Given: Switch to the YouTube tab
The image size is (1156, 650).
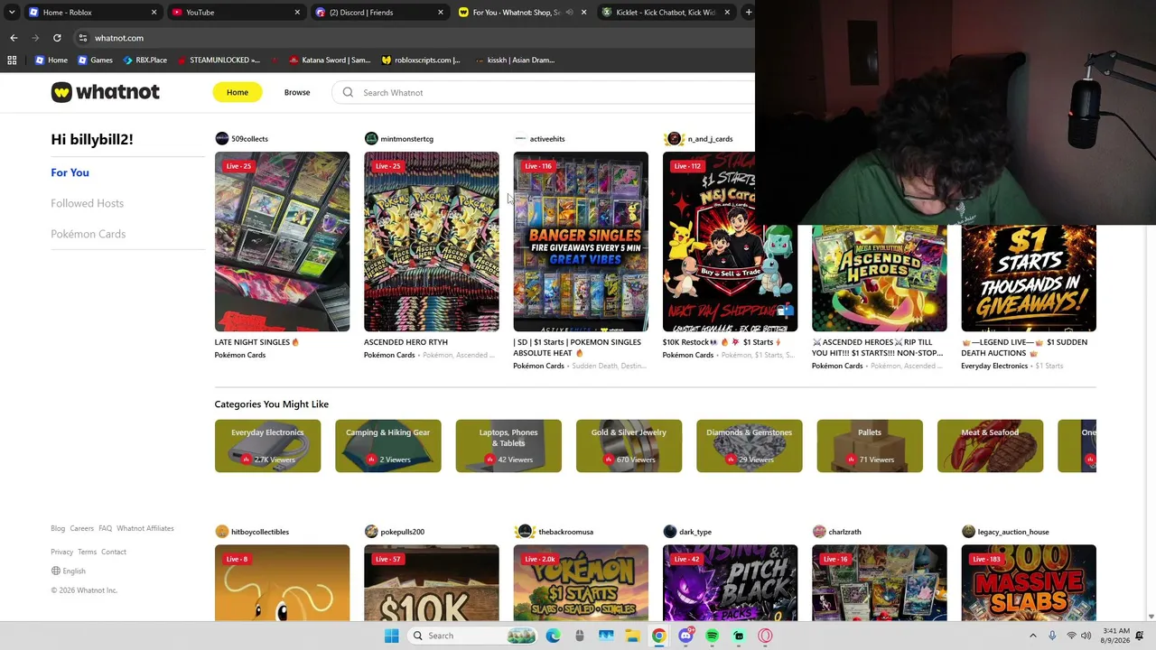Looking at the screenshot, I should 237,13.
